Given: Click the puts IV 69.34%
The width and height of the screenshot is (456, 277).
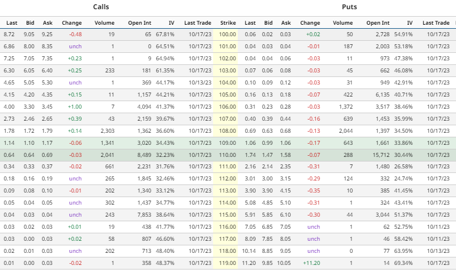Looking at the screenshot, I should pos(403,263).
